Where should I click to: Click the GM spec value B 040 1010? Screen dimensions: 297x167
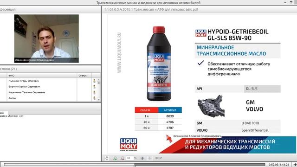coord(250,123)
